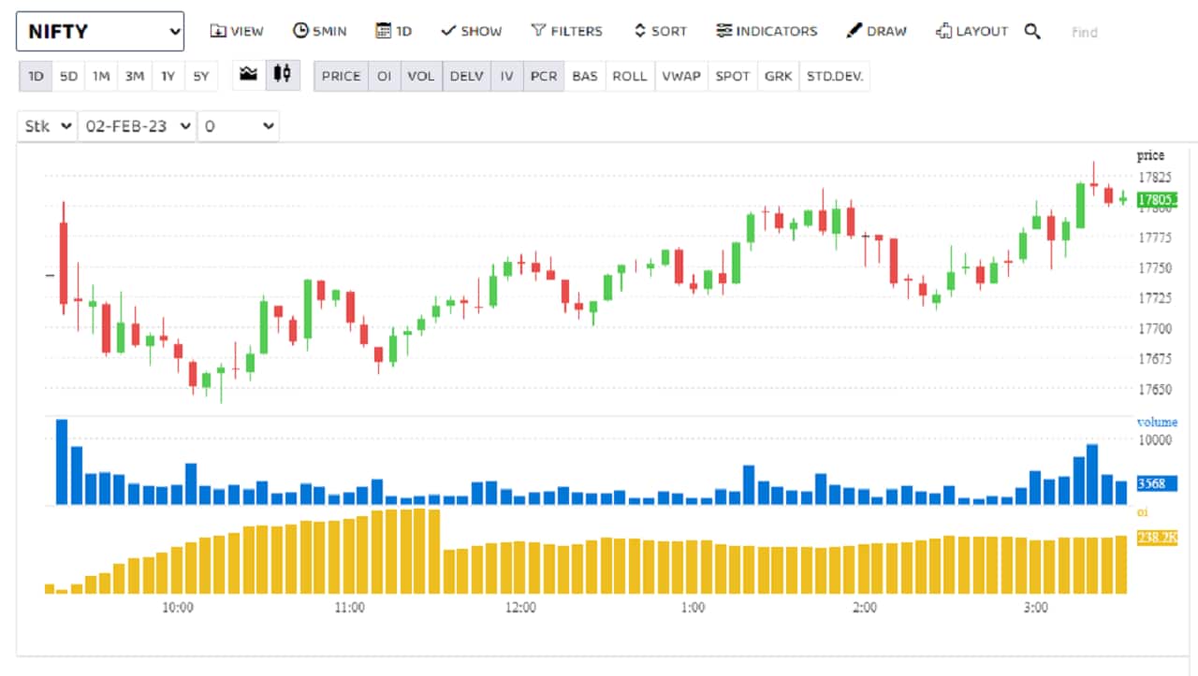Viewport: 1198px width, 676px height.
Task: Enable the SPOT series
Action: 733,77
